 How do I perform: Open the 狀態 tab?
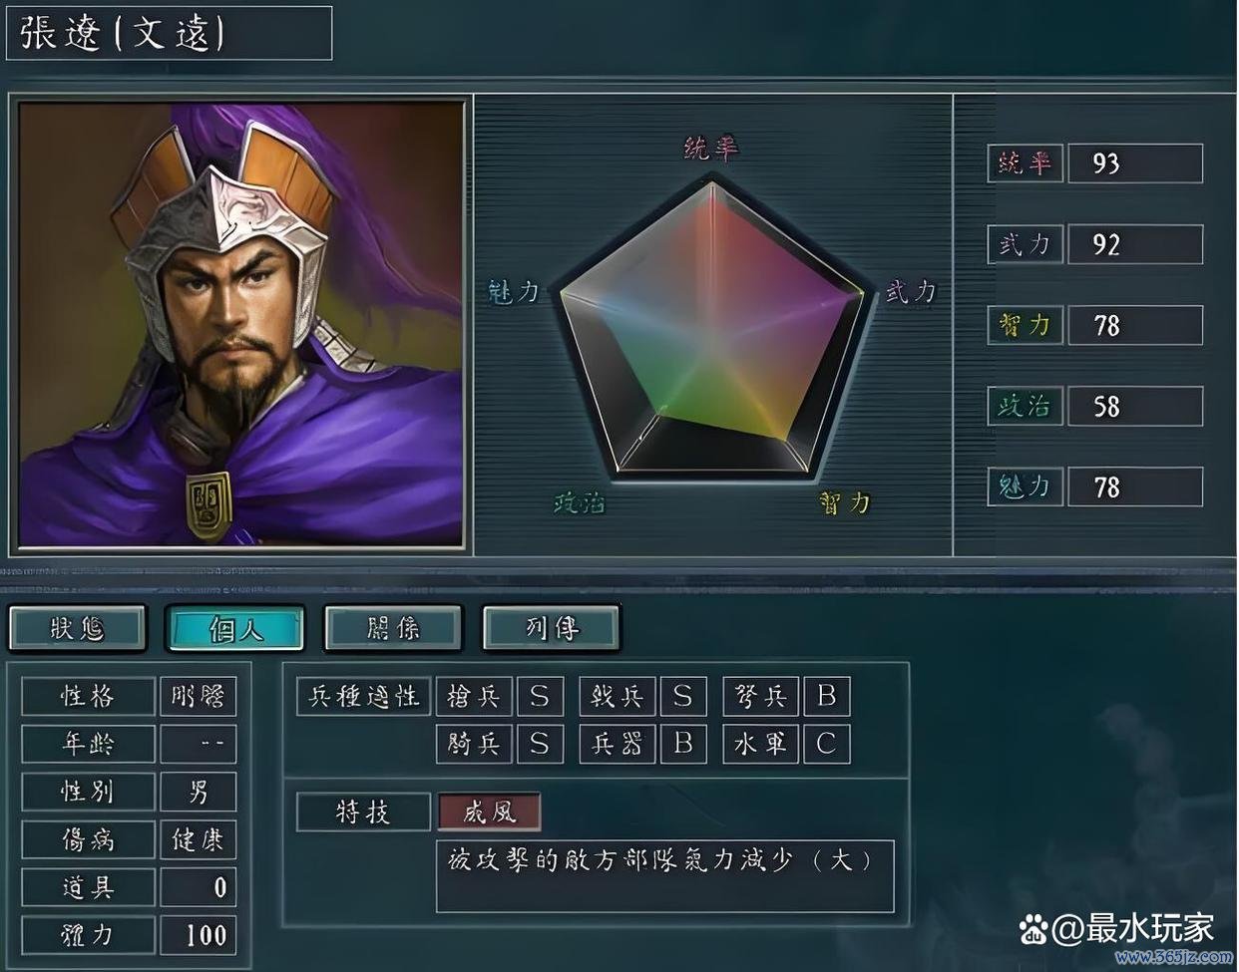click(78, 628)
